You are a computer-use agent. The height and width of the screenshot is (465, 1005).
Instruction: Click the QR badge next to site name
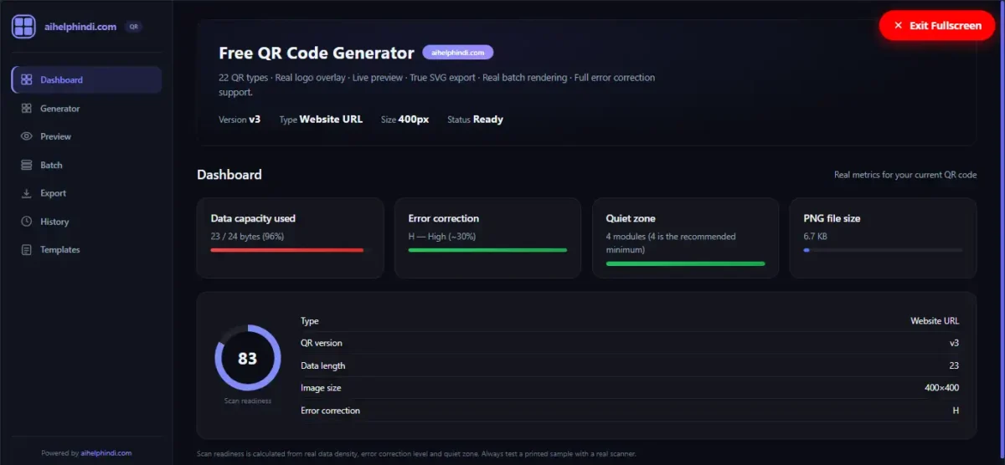pyautogui.click(x=133, y=27)
